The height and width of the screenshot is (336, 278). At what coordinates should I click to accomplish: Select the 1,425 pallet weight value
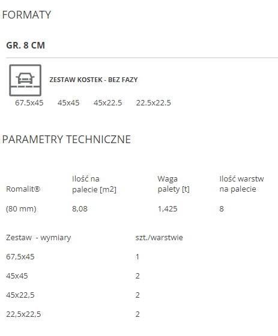pos(168,208)
